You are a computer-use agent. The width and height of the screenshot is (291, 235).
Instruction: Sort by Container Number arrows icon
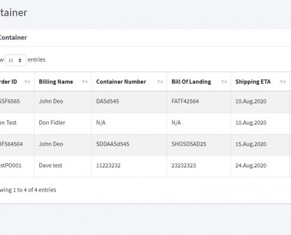click(x=160, y=82)
